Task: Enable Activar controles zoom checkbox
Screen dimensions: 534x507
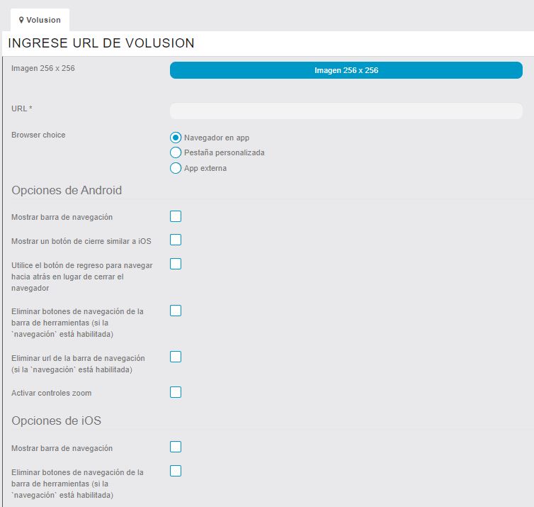Action: [x=176, y=392]
